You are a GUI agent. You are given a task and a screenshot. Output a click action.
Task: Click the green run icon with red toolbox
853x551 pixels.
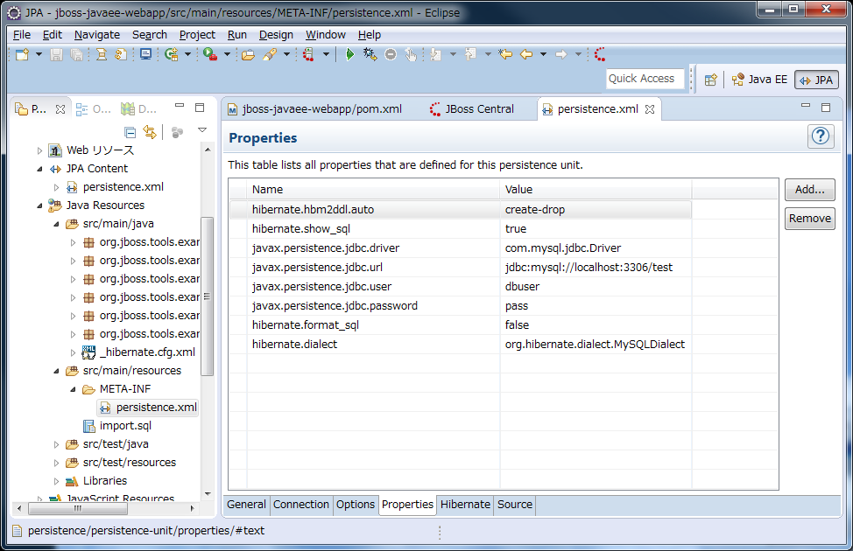coord(210,54)
